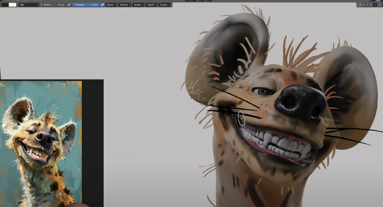The image size is (383, 207).
Task: Click the cream secondary color swatch
Action: click(x=12, y=5)
